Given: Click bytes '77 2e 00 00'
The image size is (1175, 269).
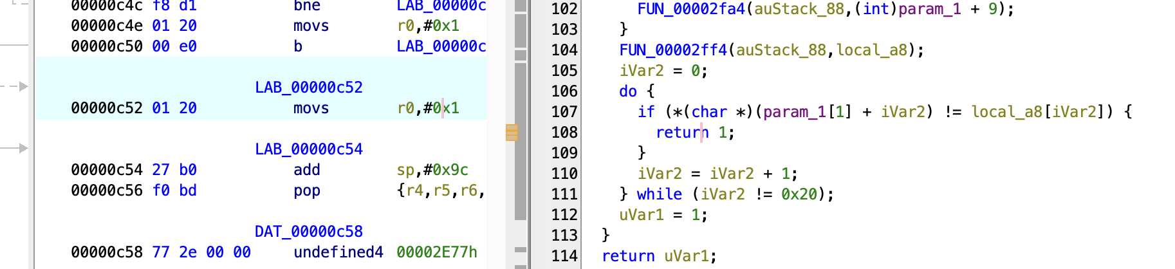Looking at the screenshot, I should click(201, 252).
